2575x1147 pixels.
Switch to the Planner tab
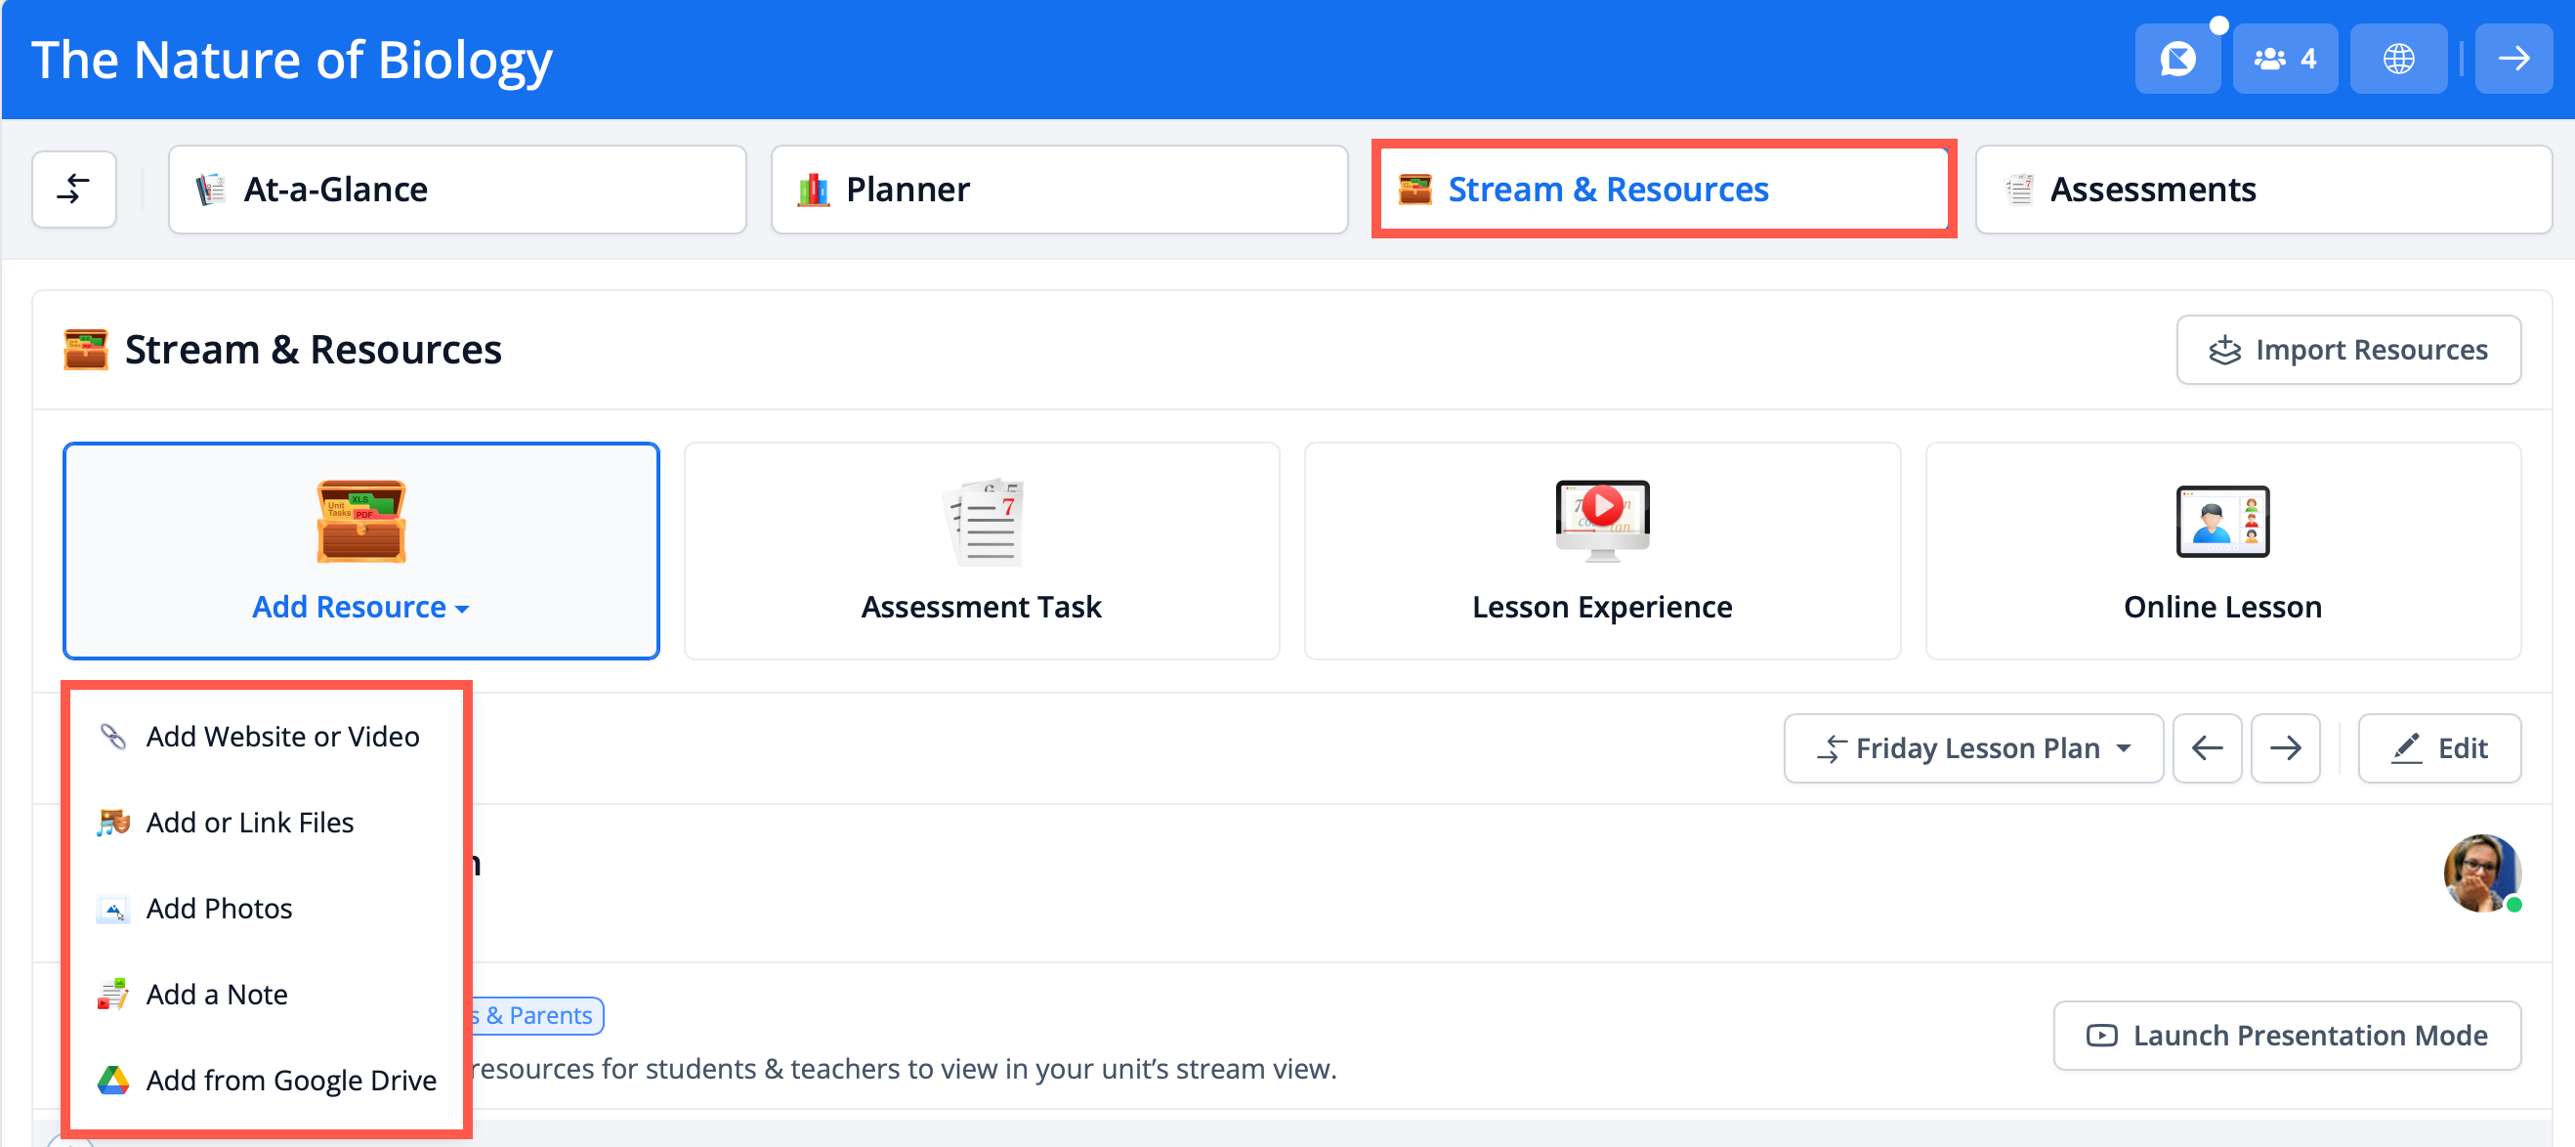(1059, 189)
